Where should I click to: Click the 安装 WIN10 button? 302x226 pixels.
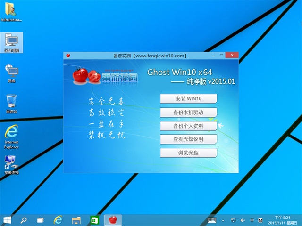pos(188,99)
